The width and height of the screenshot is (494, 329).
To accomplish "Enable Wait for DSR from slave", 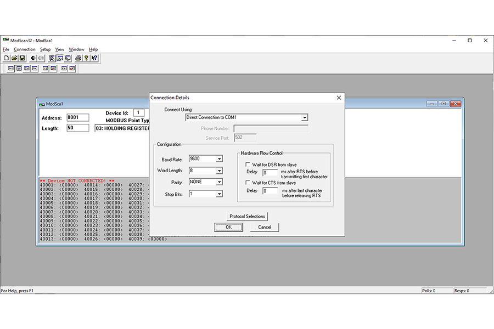I will click(248, 164).
